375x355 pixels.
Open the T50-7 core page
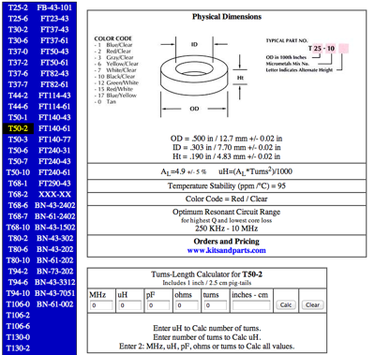[18, 161]
